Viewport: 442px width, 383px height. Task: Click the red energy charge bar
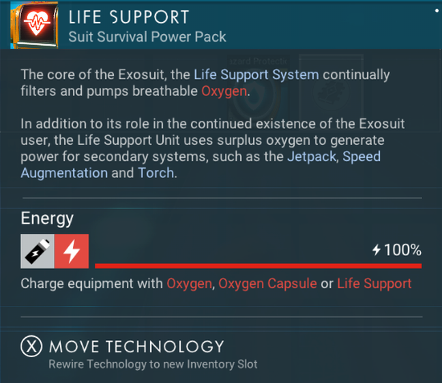tap(258, 266)
